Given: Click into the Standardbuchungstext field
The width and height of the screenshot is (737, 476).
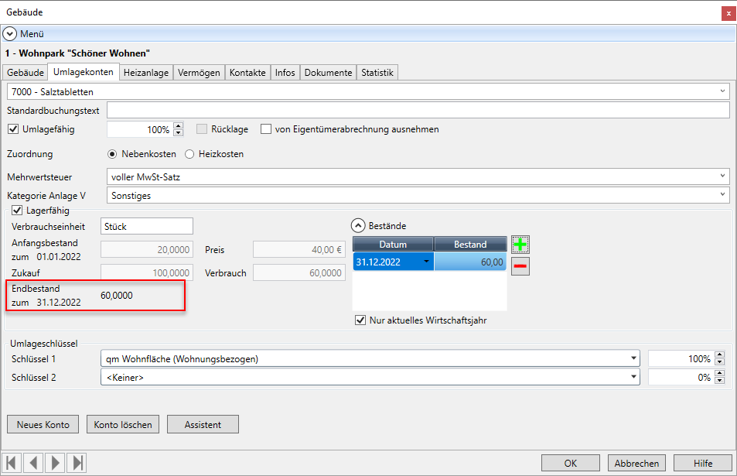Looking at the screenshot, I should tap(418, 111).
